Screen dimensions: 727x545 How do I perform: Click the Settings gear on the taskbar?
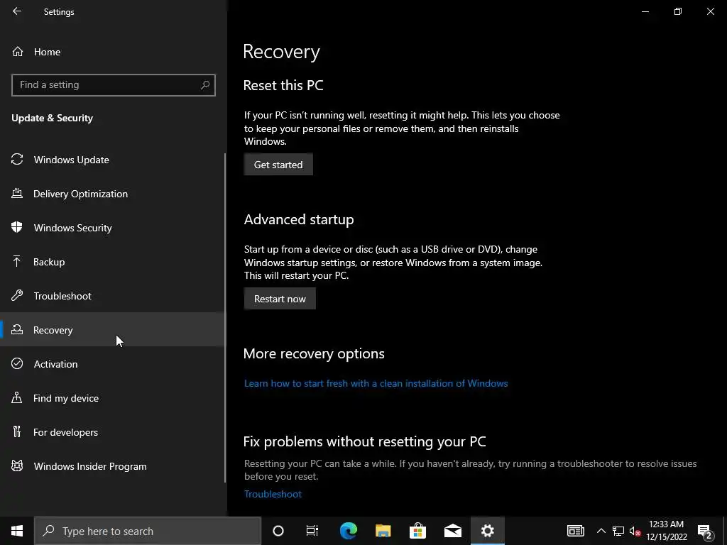point(487,531)
